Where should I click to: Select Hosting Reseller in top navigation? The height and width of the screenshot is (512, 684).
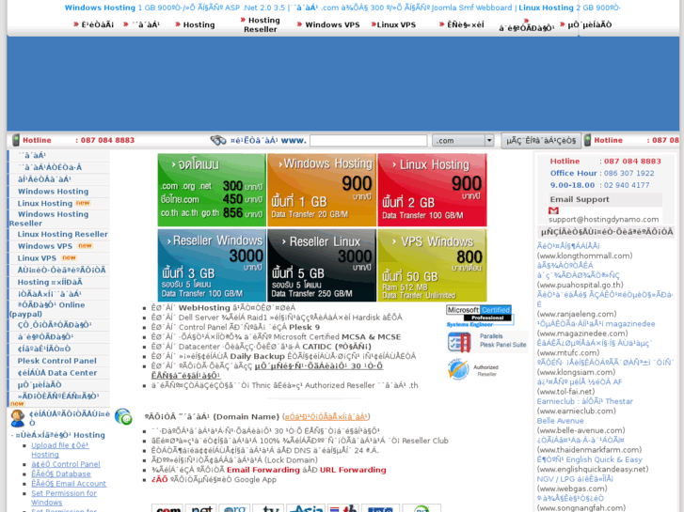pyautogui.click(x=262, y=24)
